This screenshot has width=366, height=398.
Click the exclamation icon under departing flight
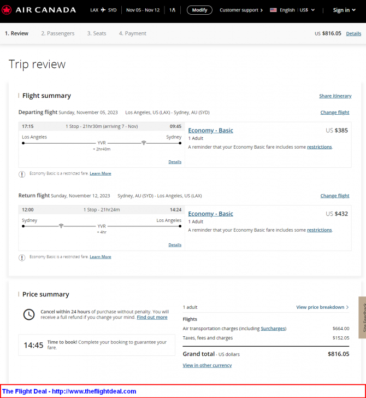22,174
